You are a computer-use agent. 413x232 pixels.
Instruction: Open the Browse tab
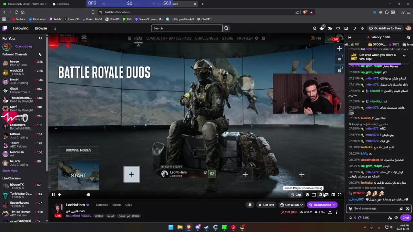pyautogui.click(x=41, y=28)
